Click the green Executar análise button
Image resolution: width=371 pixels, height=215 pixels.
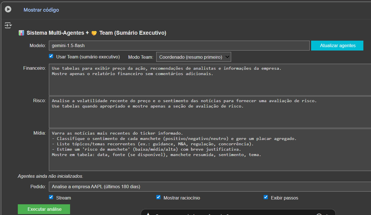click(44, 209)
